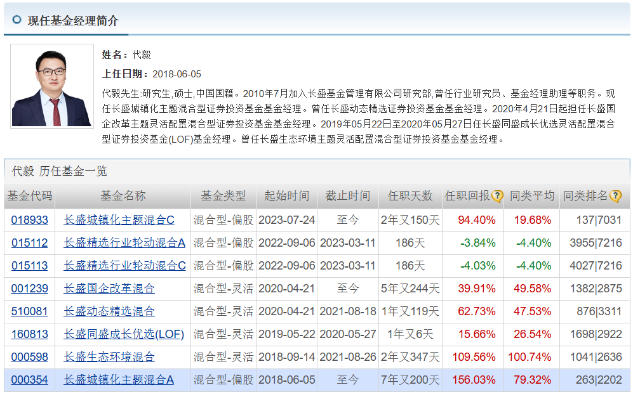Click the ranking cell 1041|2636
633x397 pixels.
pyautogui.click(x=596, y=357)
